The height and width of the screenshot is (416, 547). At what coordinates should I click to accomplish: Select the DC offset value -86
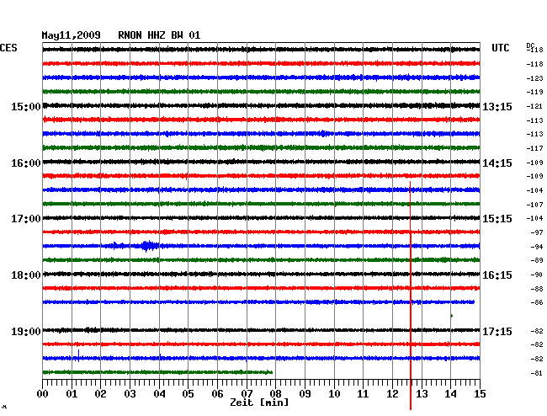(x=537, y=302)
